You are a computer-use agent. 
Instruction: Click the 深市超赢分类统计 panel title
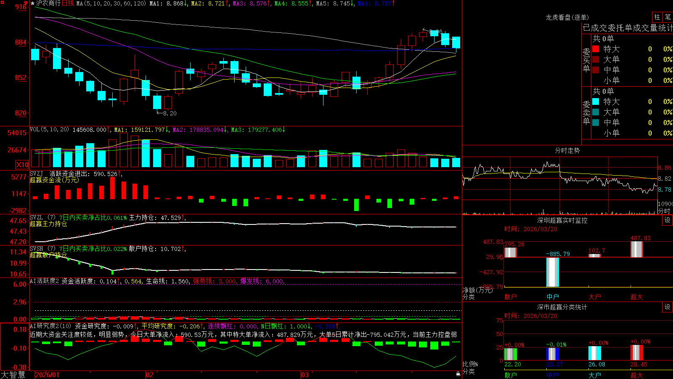coord(562,307)
